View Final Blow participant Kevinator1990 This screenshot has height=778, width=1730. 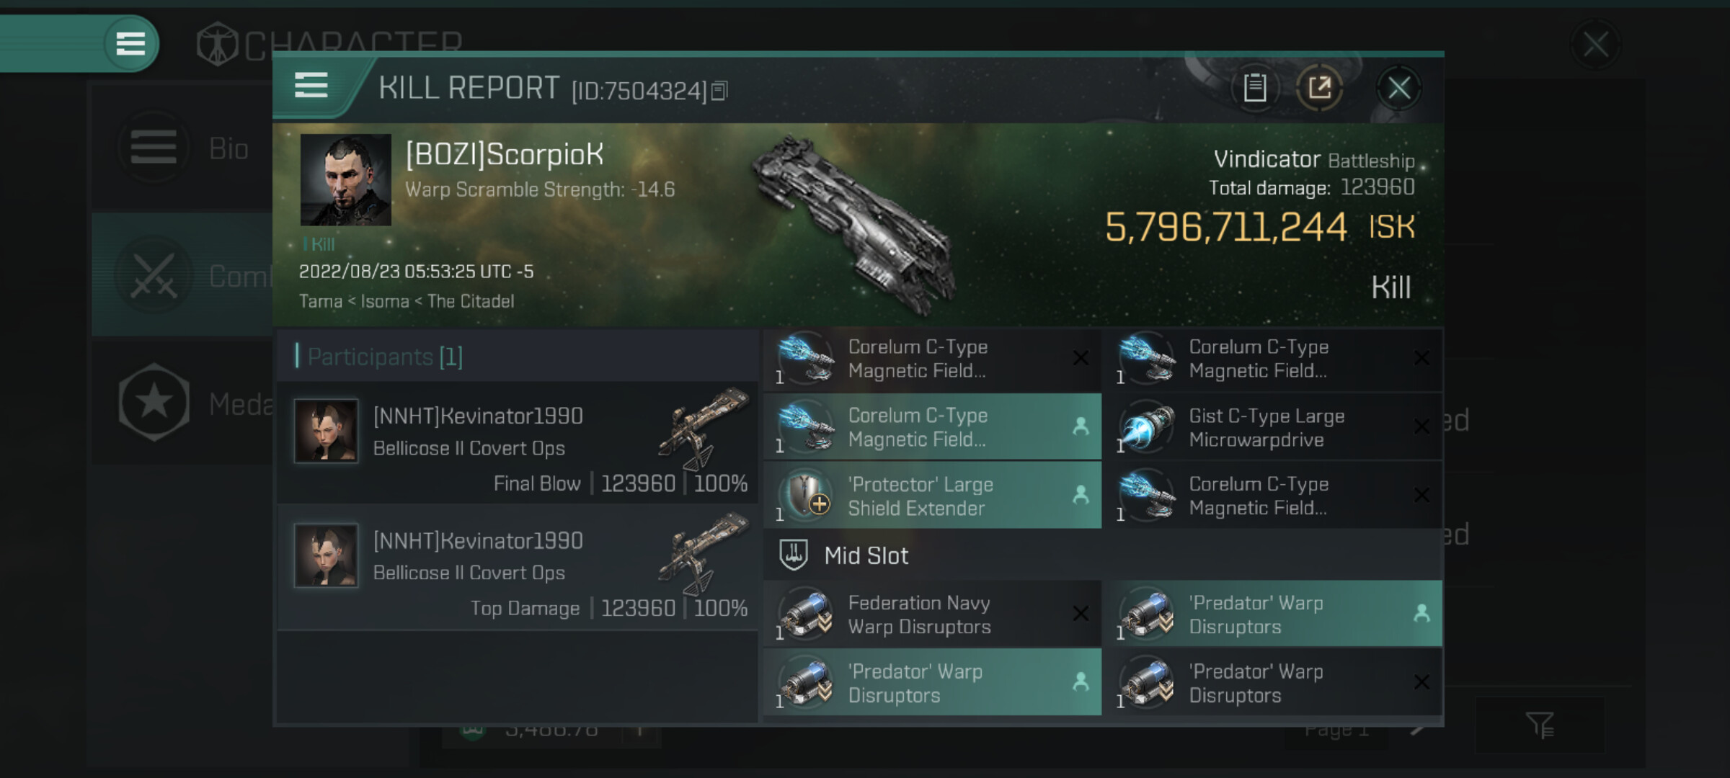[x=518, y=443]
